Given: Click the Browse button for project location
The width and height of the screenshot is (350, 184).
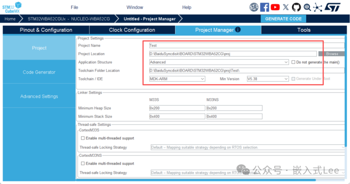Looking at the screenshot, I should pyautogui.click(x=332, y=54).
